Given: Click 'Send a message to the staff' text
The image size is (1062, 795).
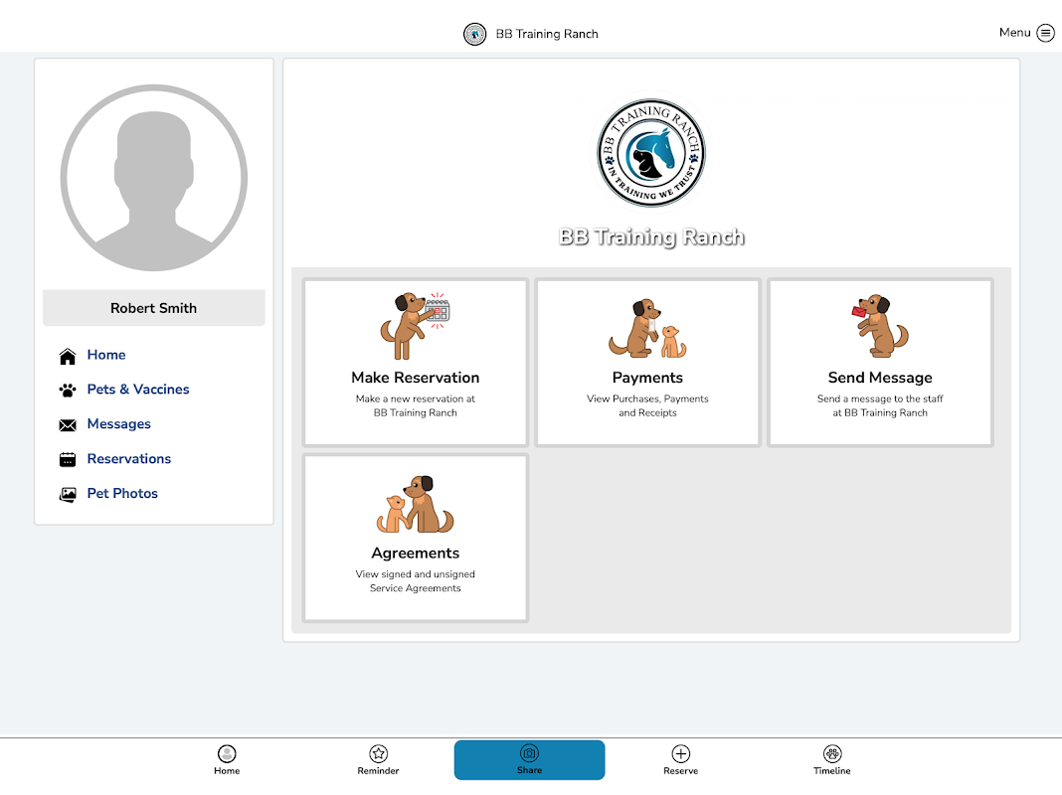Looking at the screenshot, I should (880, 398).
